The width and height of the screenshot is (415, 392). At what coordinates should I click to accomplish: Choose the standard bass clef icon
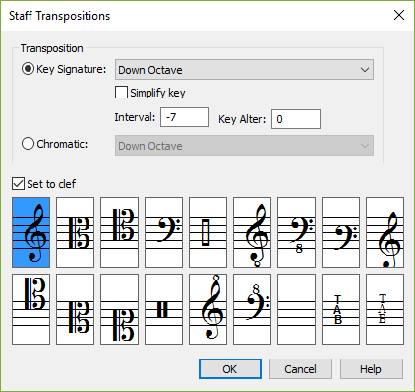click(x=163, y=232)
